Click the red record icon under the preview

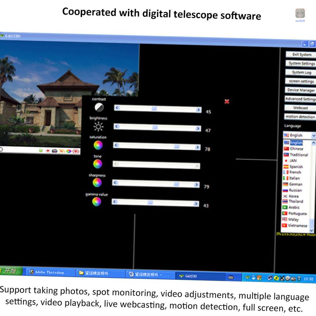pyautogui.click(x=48, y=151)
